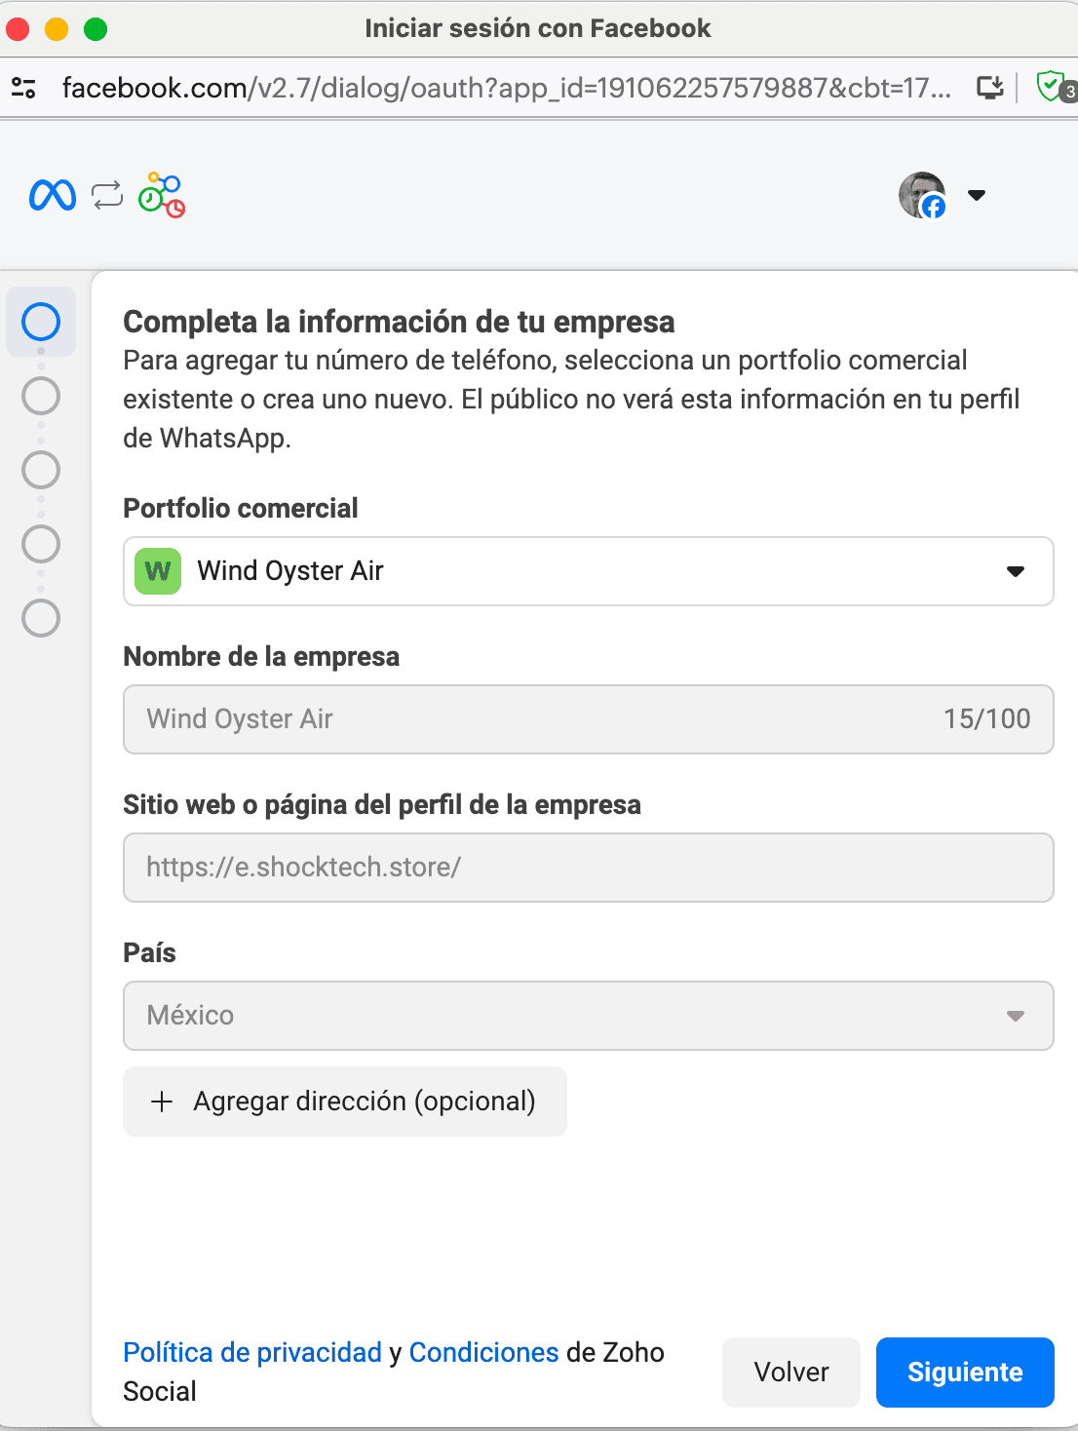Select the fourth step circle in sidebar
This screenshot has height=1431, width=1078.
tap(41, 544)
